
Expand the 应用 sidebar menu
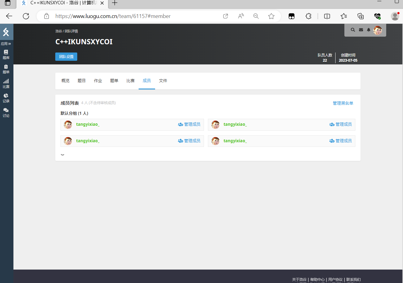pos(6,44)
